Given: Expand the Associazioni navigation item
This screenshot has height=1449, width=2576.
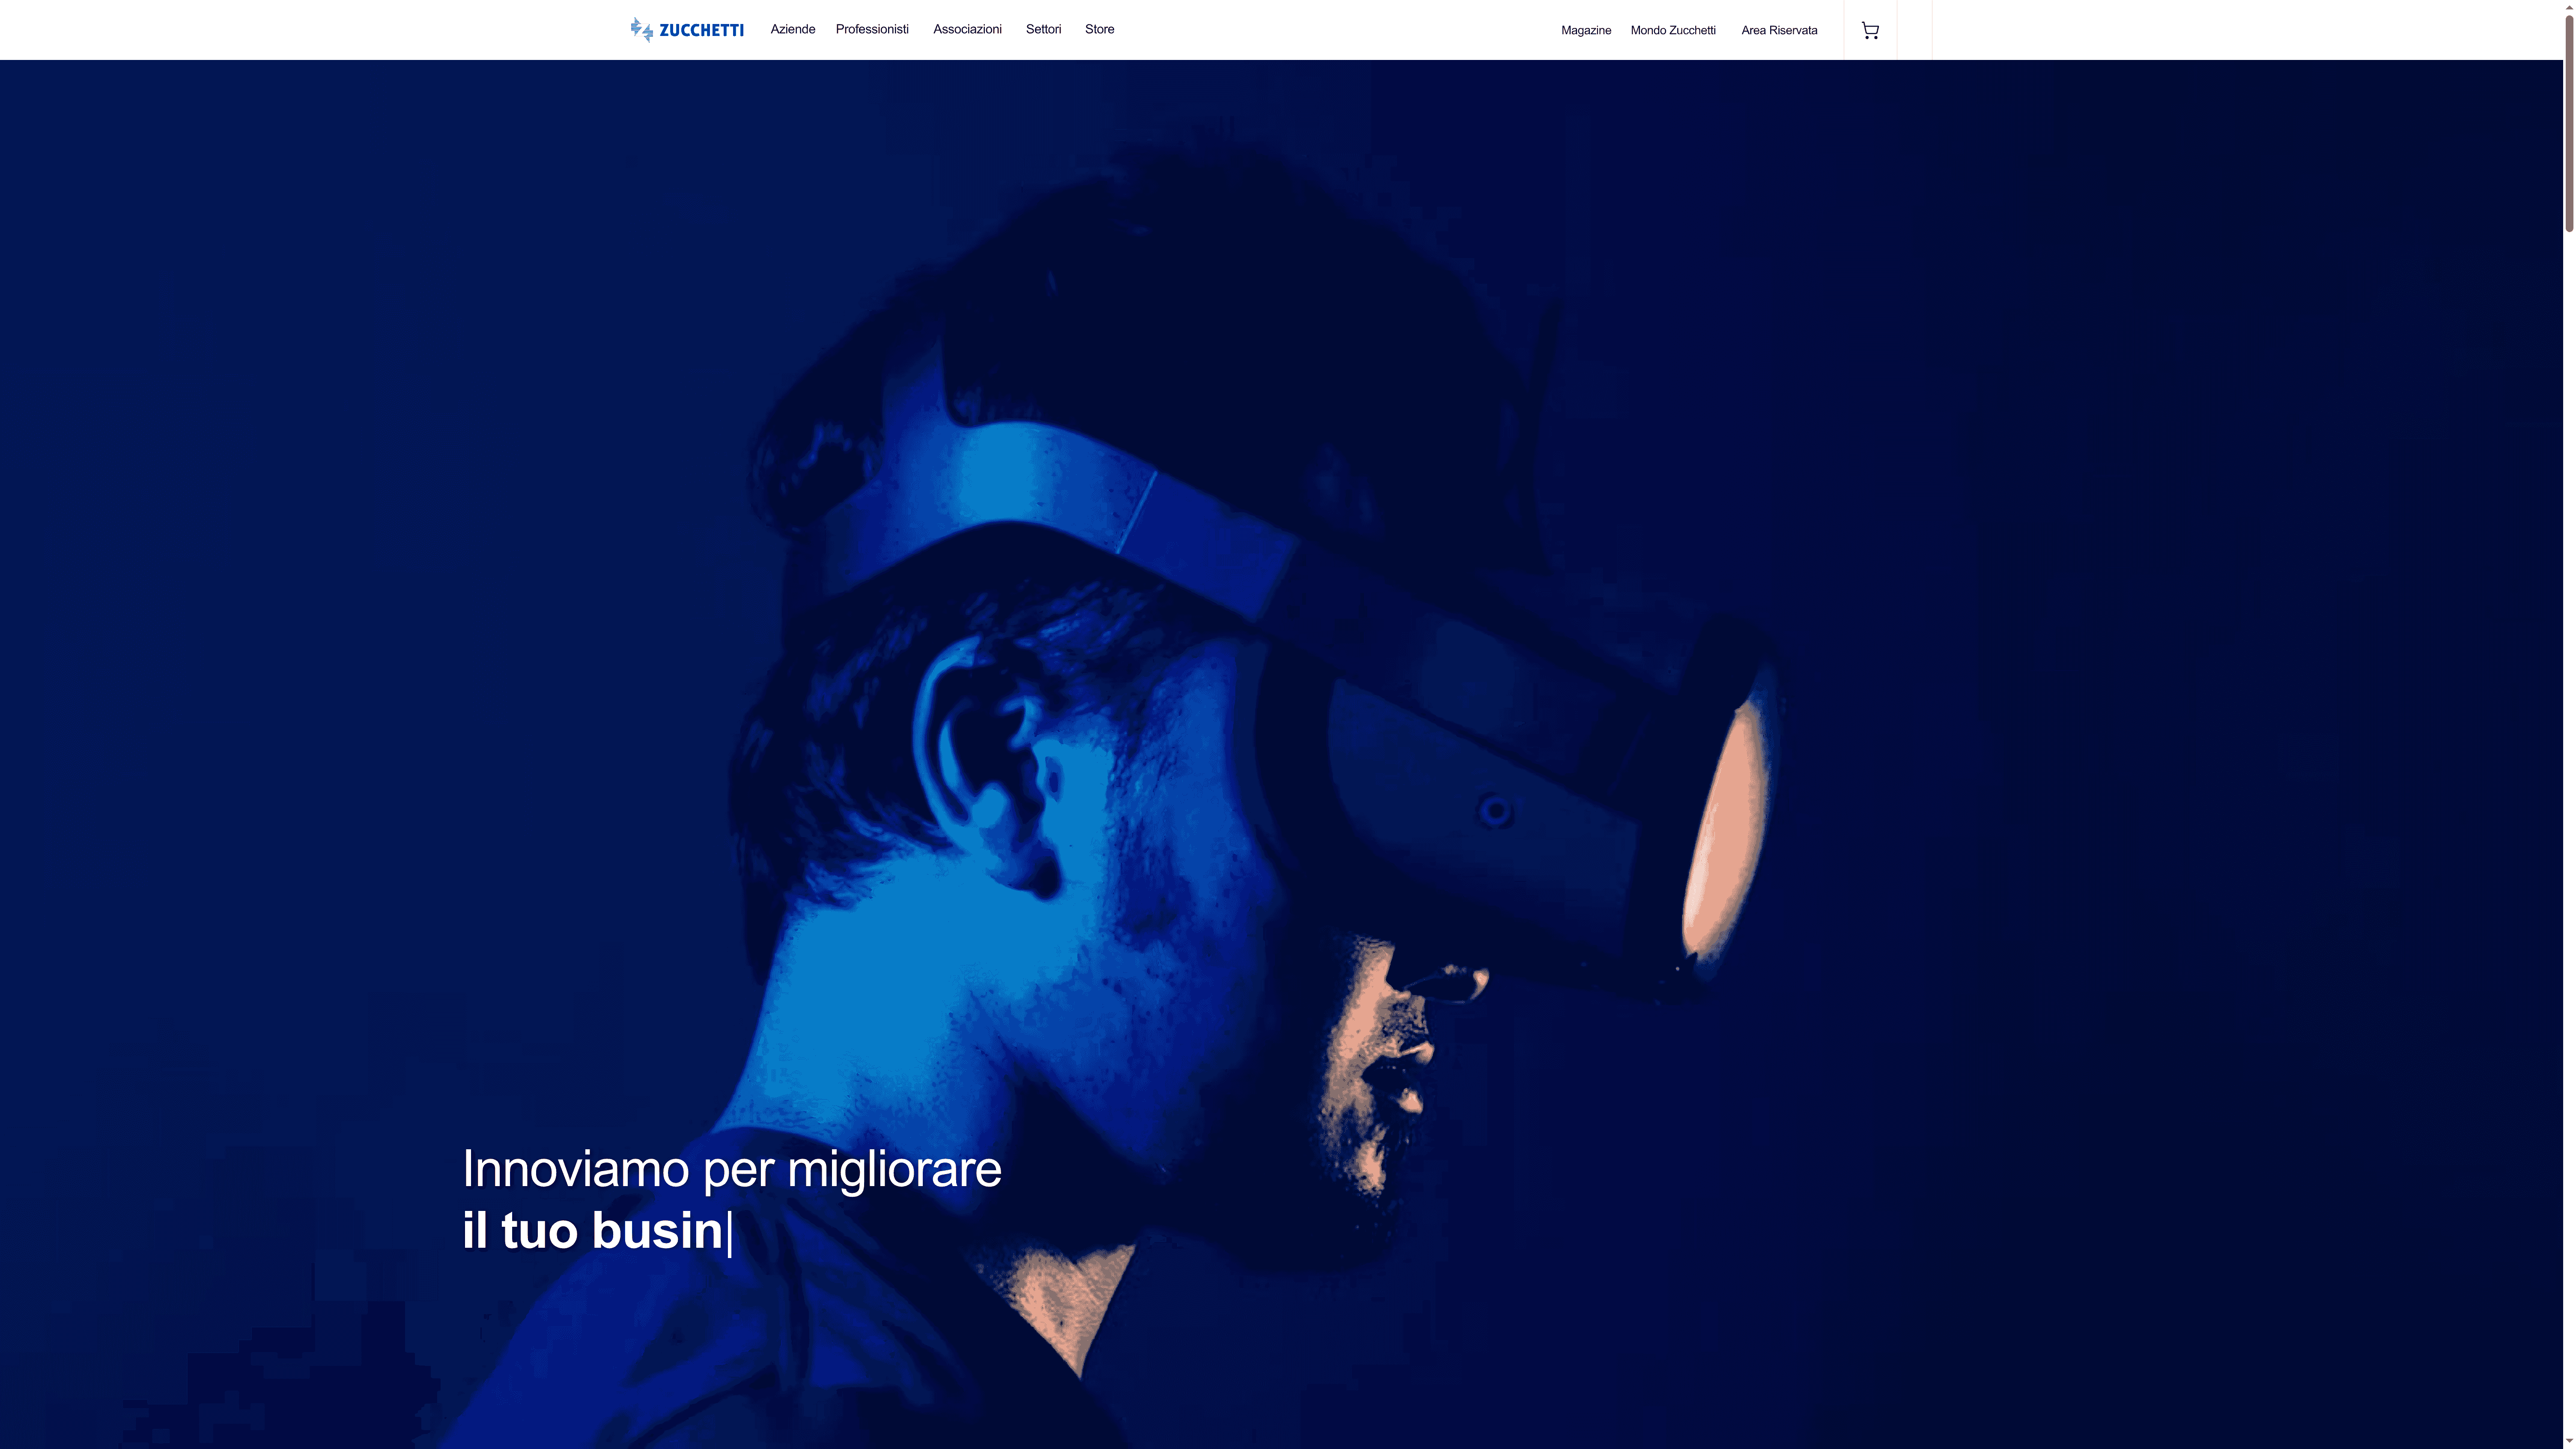Looking at the screenshot, I should (x=966, y=29).
